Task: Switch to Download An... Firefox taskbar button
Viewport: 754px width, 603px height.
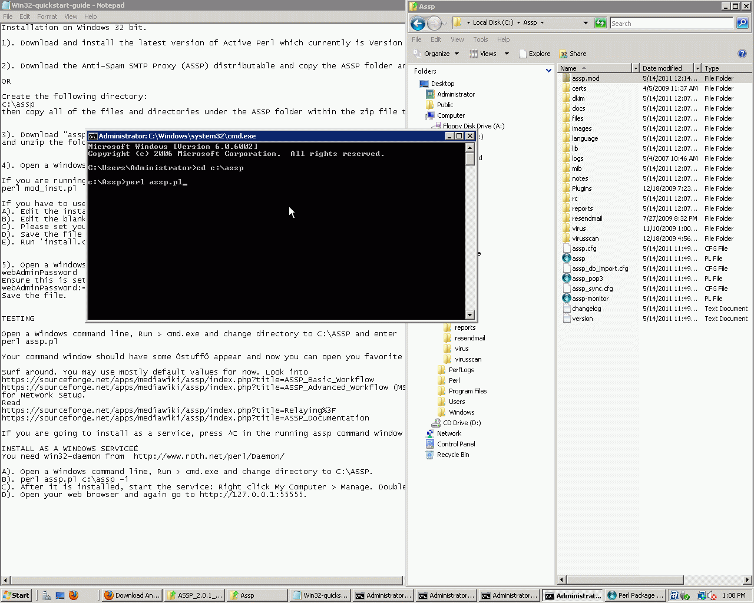Action: (131, 595)
